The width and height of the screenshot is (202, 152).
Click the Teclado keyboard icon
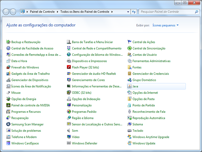(130, 131)
